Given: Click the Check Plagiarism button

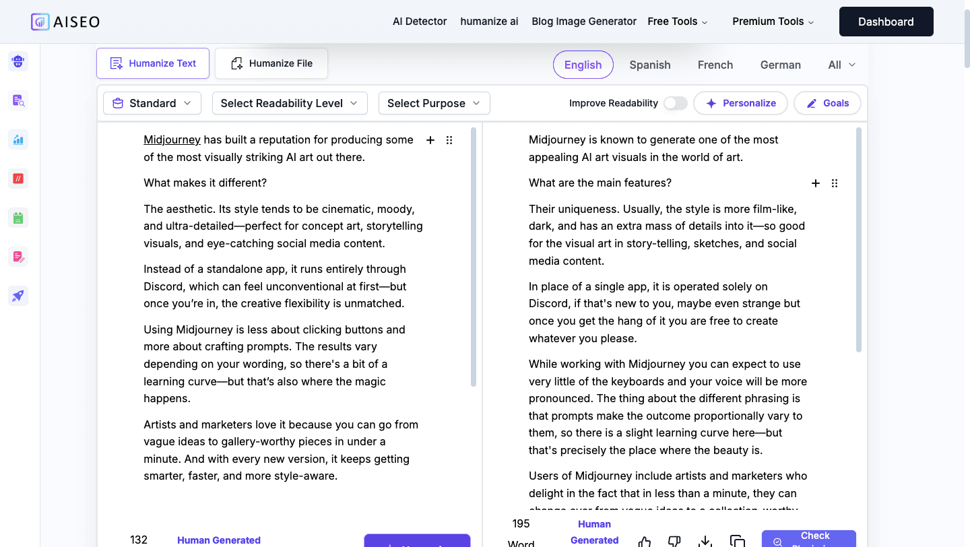Looking at the screenshot, I should point(809,539).
